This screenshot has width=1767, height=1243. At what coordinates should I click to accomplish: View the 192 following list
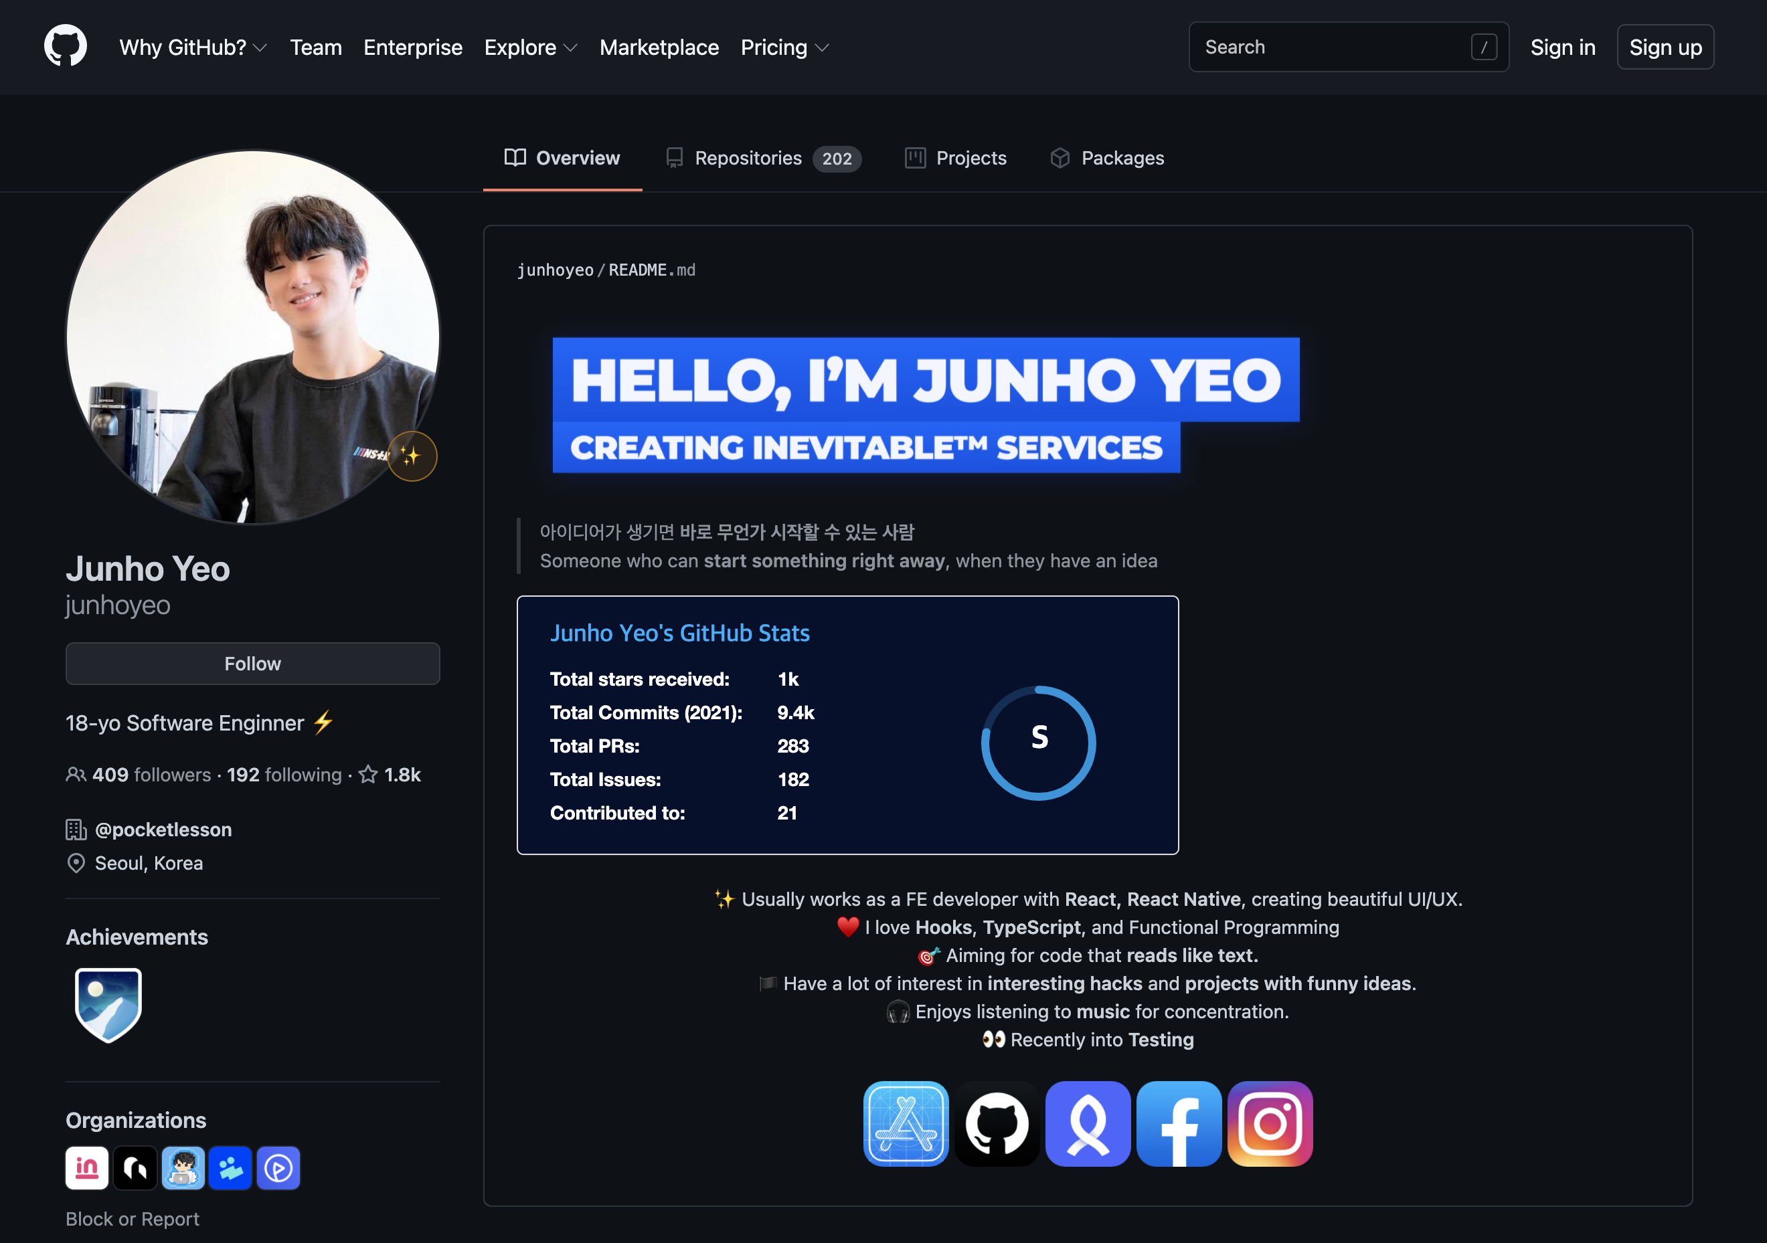pyautogui.click(x=284, y=774)
